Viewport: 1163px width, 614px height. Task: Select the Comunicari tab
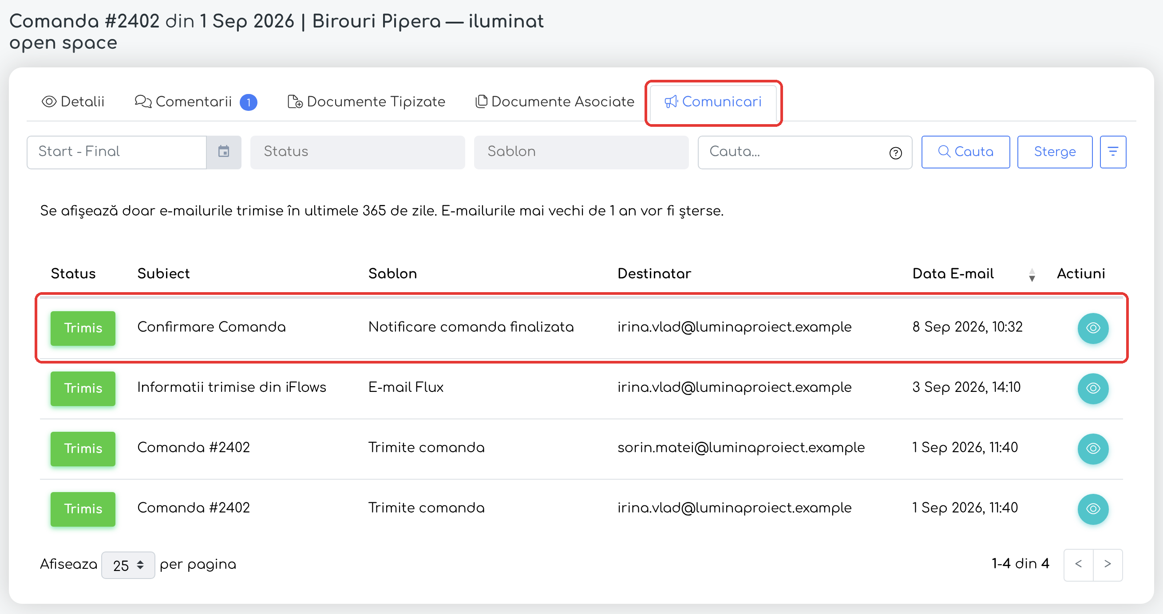click(713, 102)
